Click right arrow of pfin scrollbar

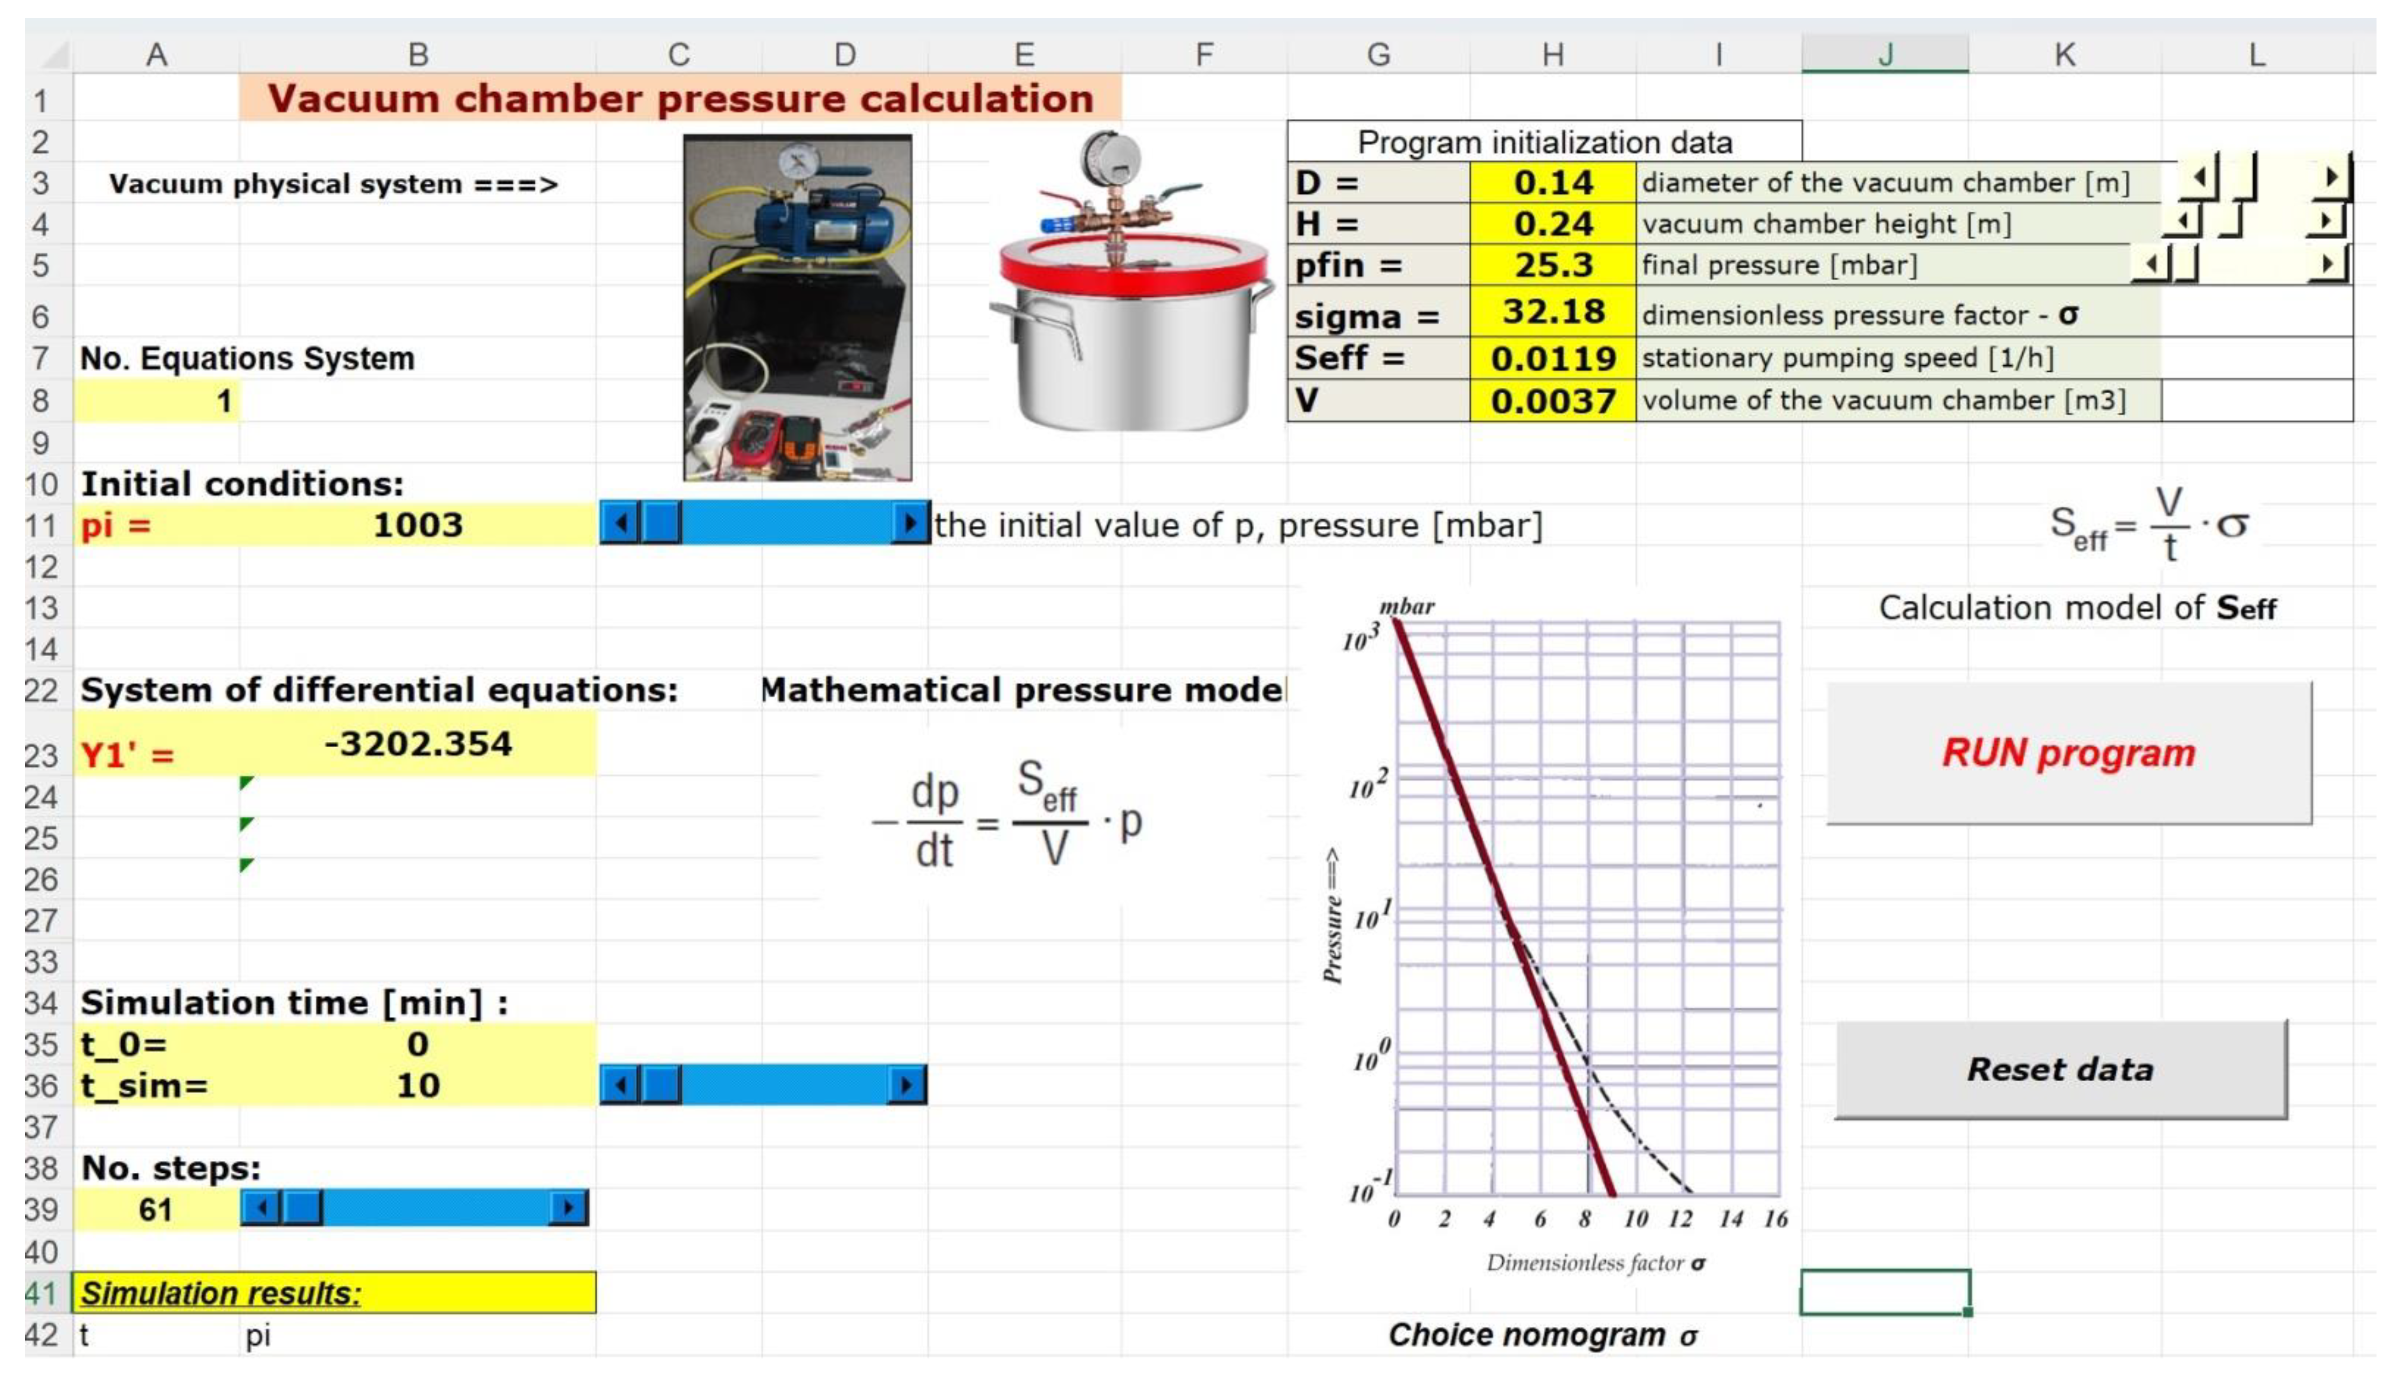[2328, 263]
